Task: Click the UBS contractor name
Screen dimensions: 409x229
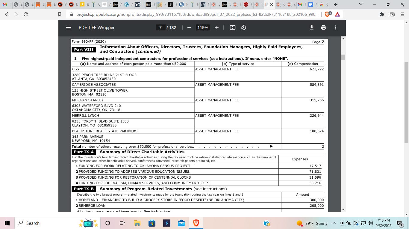Action: tap(75, 69)
